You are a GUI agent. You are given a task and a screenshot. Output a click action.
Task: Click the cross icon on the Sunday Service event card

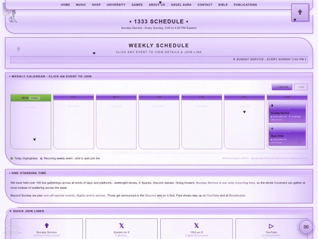(272, 106)
